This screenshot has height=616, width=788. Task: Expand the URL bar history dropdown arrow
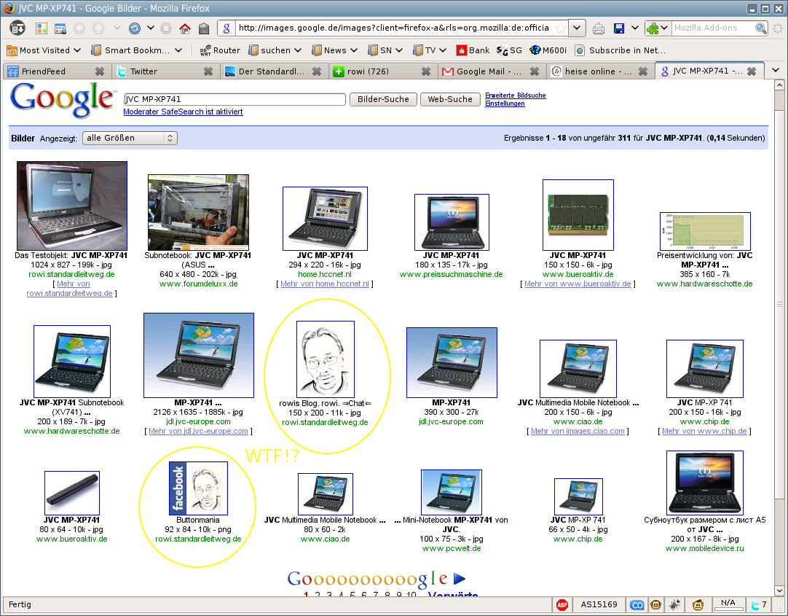click(x=577, y=28)
